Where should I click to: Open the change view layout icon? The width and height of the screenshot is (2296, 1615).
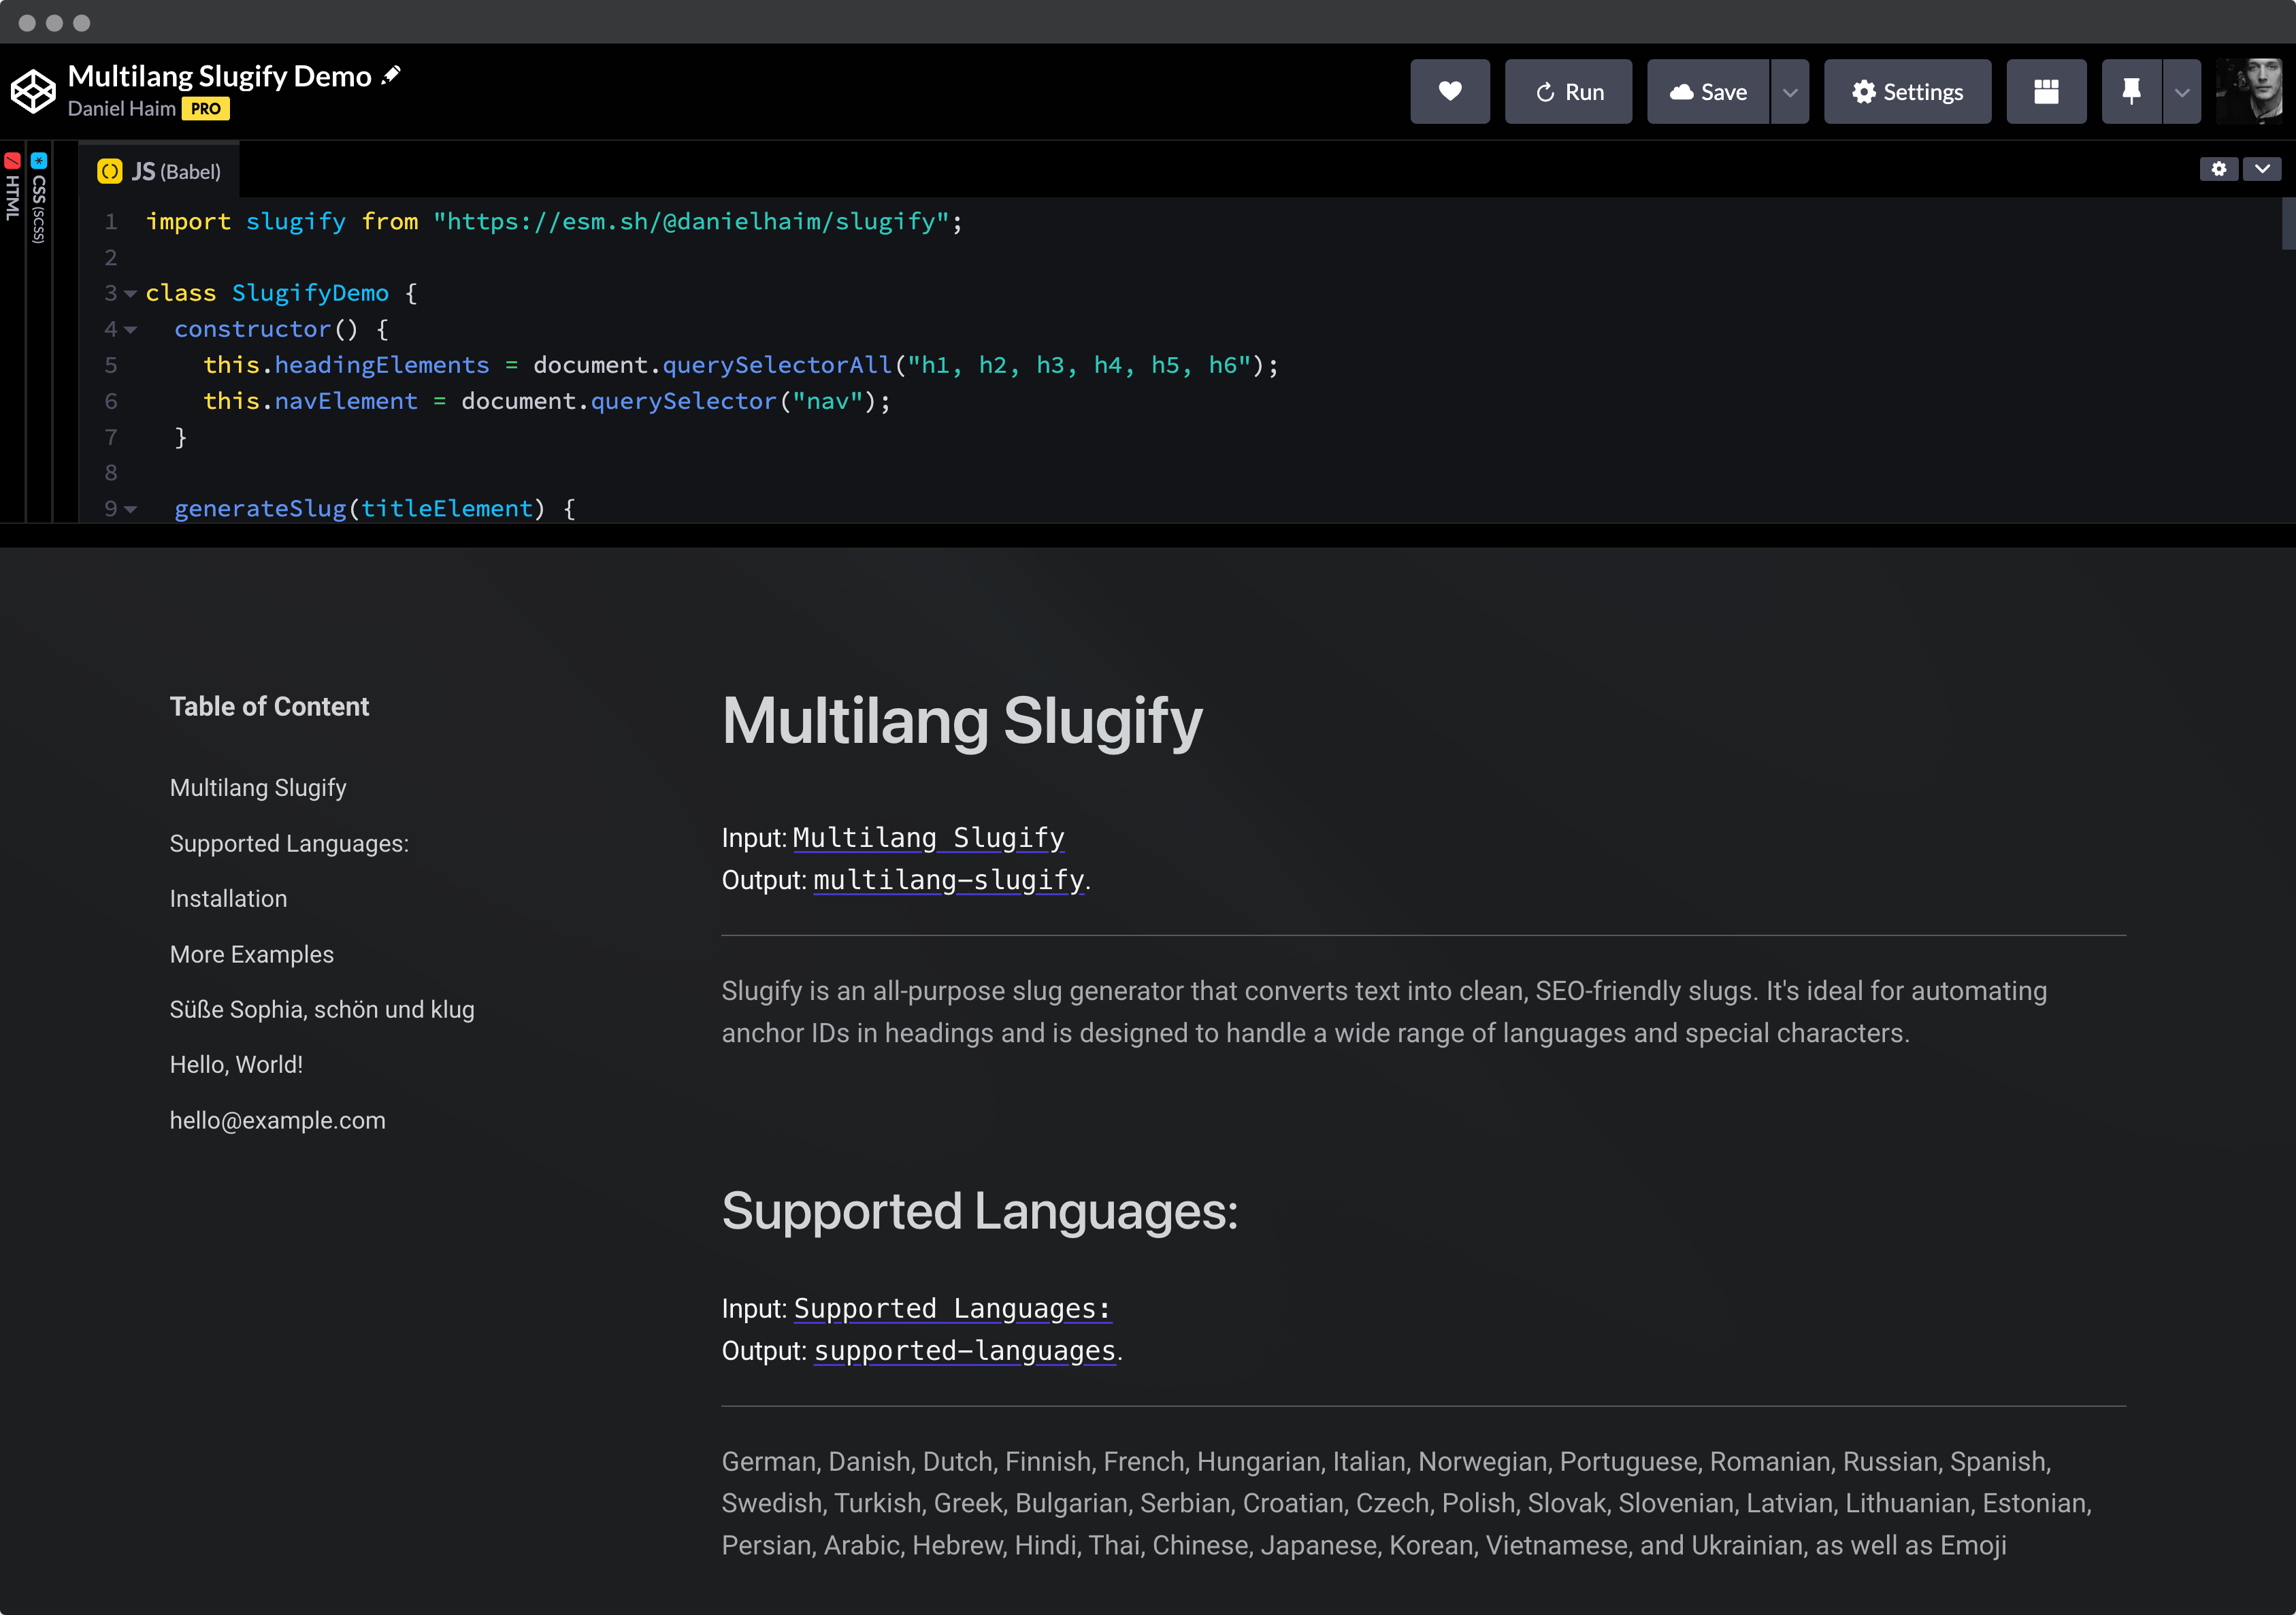point(2046,91)
